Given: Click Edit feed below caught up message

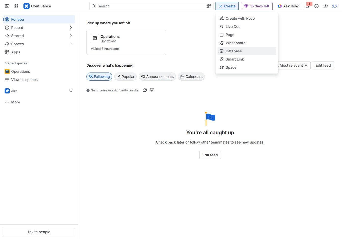Looking at the screenshot, I should pyautogui.click(x=210, y=155).
